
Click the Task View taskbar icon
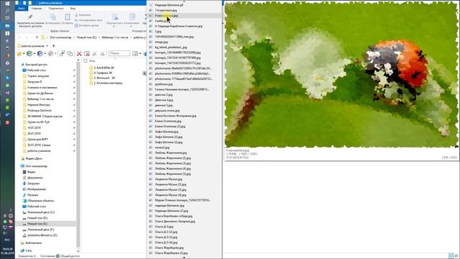7,18
